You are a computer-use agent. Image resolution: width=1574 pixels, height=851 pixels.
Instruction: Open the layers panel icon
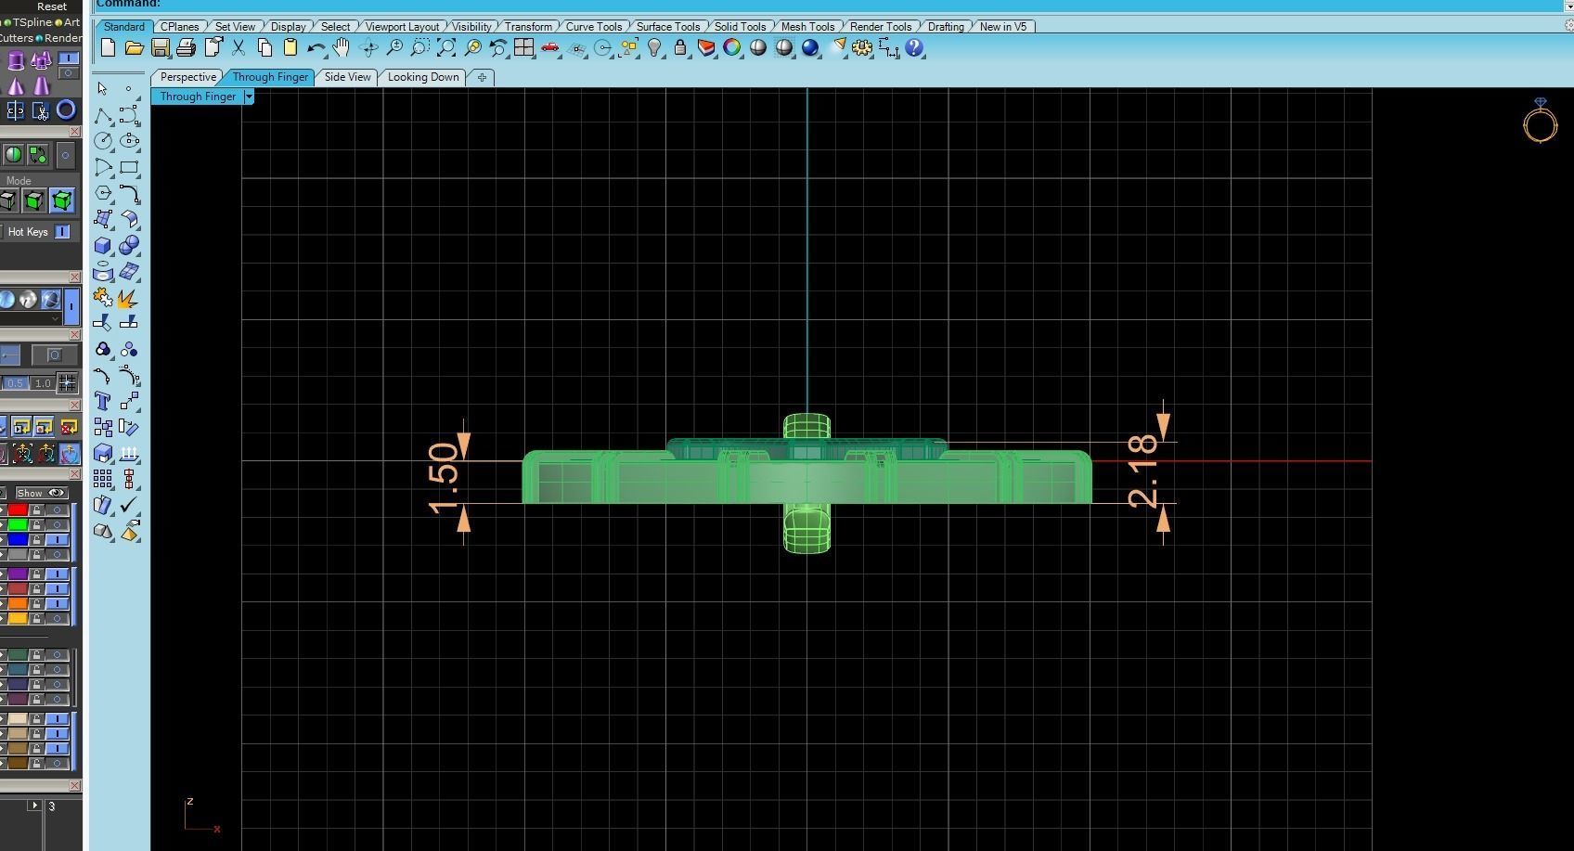tap(706, 48)
